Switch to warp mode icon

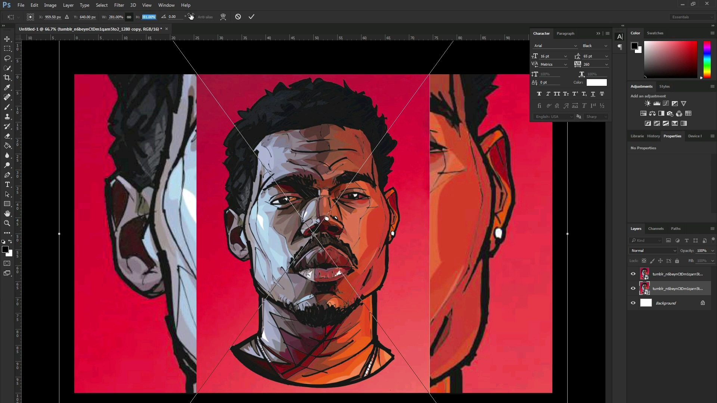coord(223,17)
